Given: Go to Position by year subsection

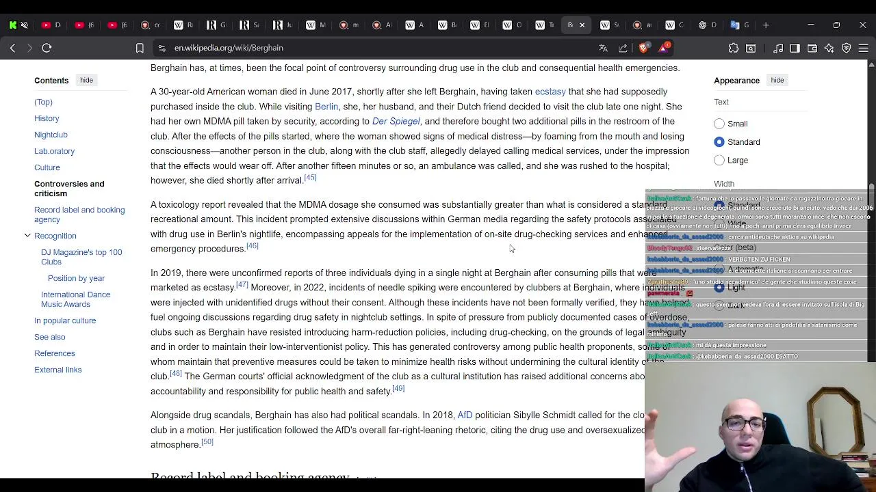Looking at the screenshot, I should click(x=76, y=278).
